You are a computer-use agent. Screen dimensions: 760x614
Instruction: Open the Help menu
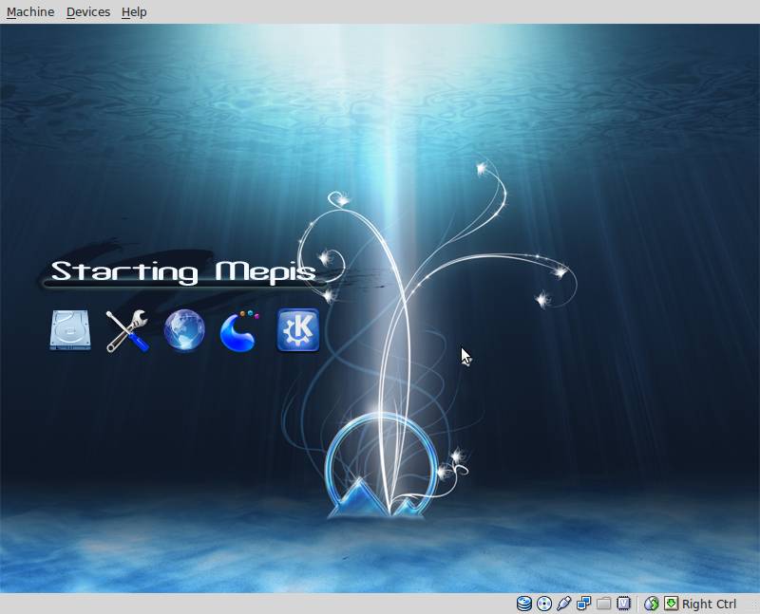pyautogui.click(x=134, y=11)
